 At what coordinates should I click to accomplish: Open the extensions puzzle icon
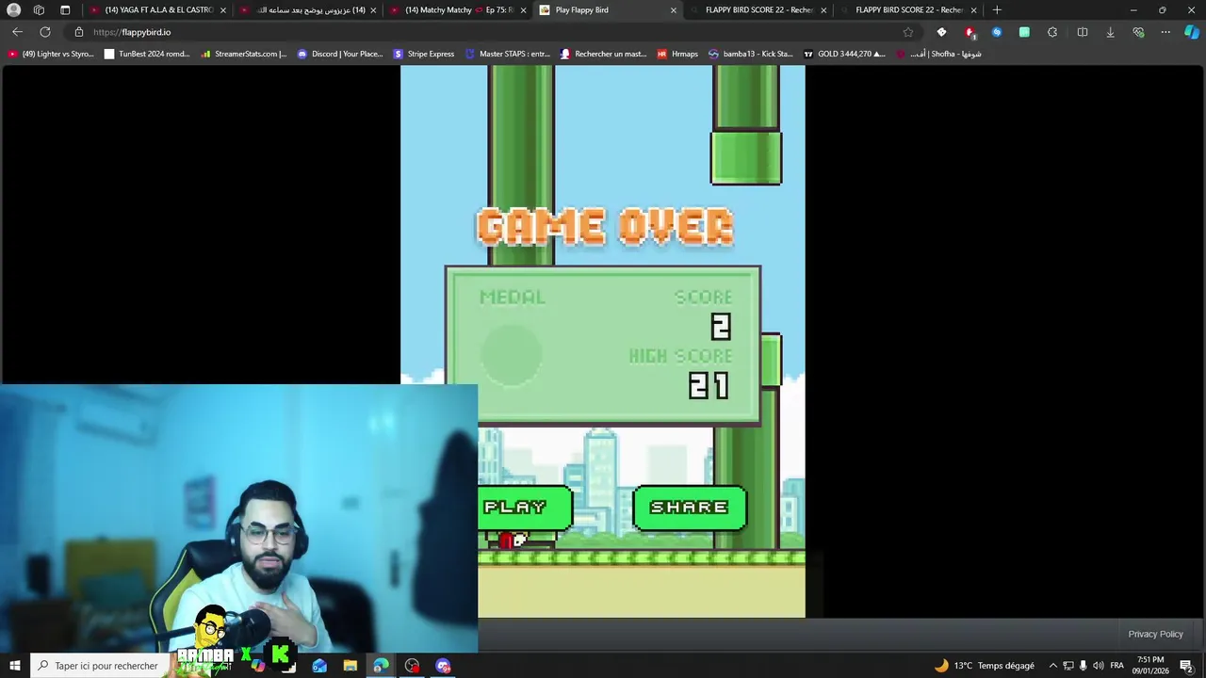[1052, 32]
